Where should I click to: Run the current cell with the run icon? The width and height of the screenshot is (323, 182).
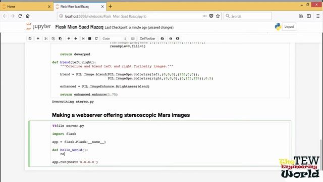[83, 38]
